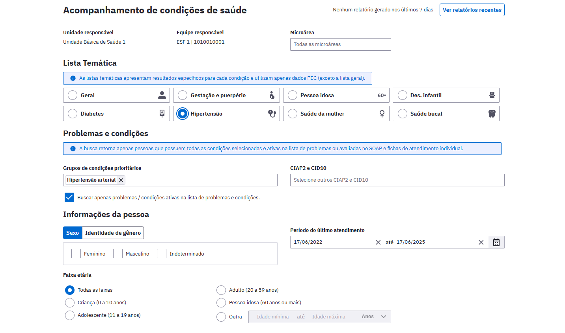565x333 pixels.
Task: Uncheck Buscar apenas problemas ativos checkbox
Action: [69, 197]
